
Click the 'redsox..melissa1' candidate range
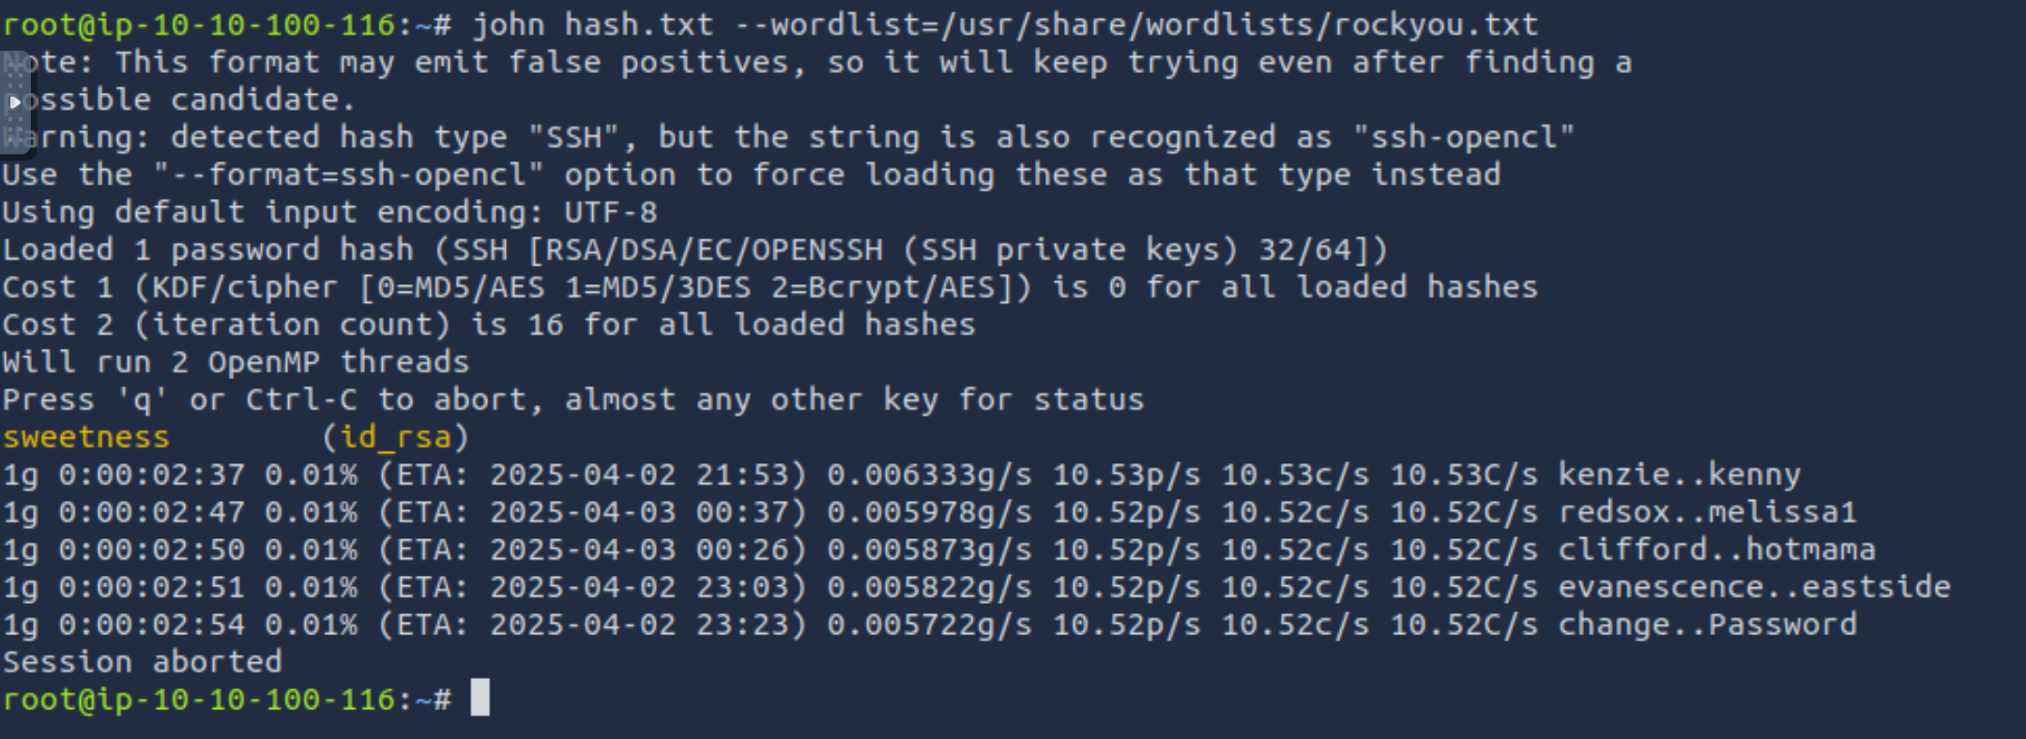[1708, 512]
